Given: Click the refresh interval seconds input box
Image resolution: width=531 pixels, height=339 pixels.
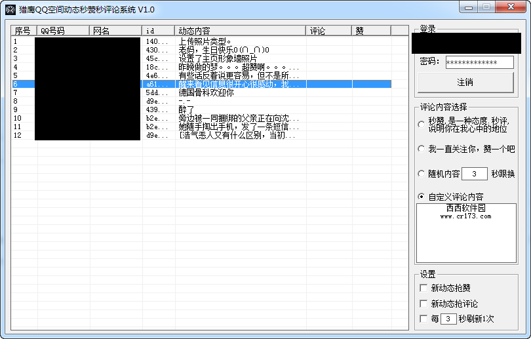Looking at the screenshot, I should click(448, 319).
